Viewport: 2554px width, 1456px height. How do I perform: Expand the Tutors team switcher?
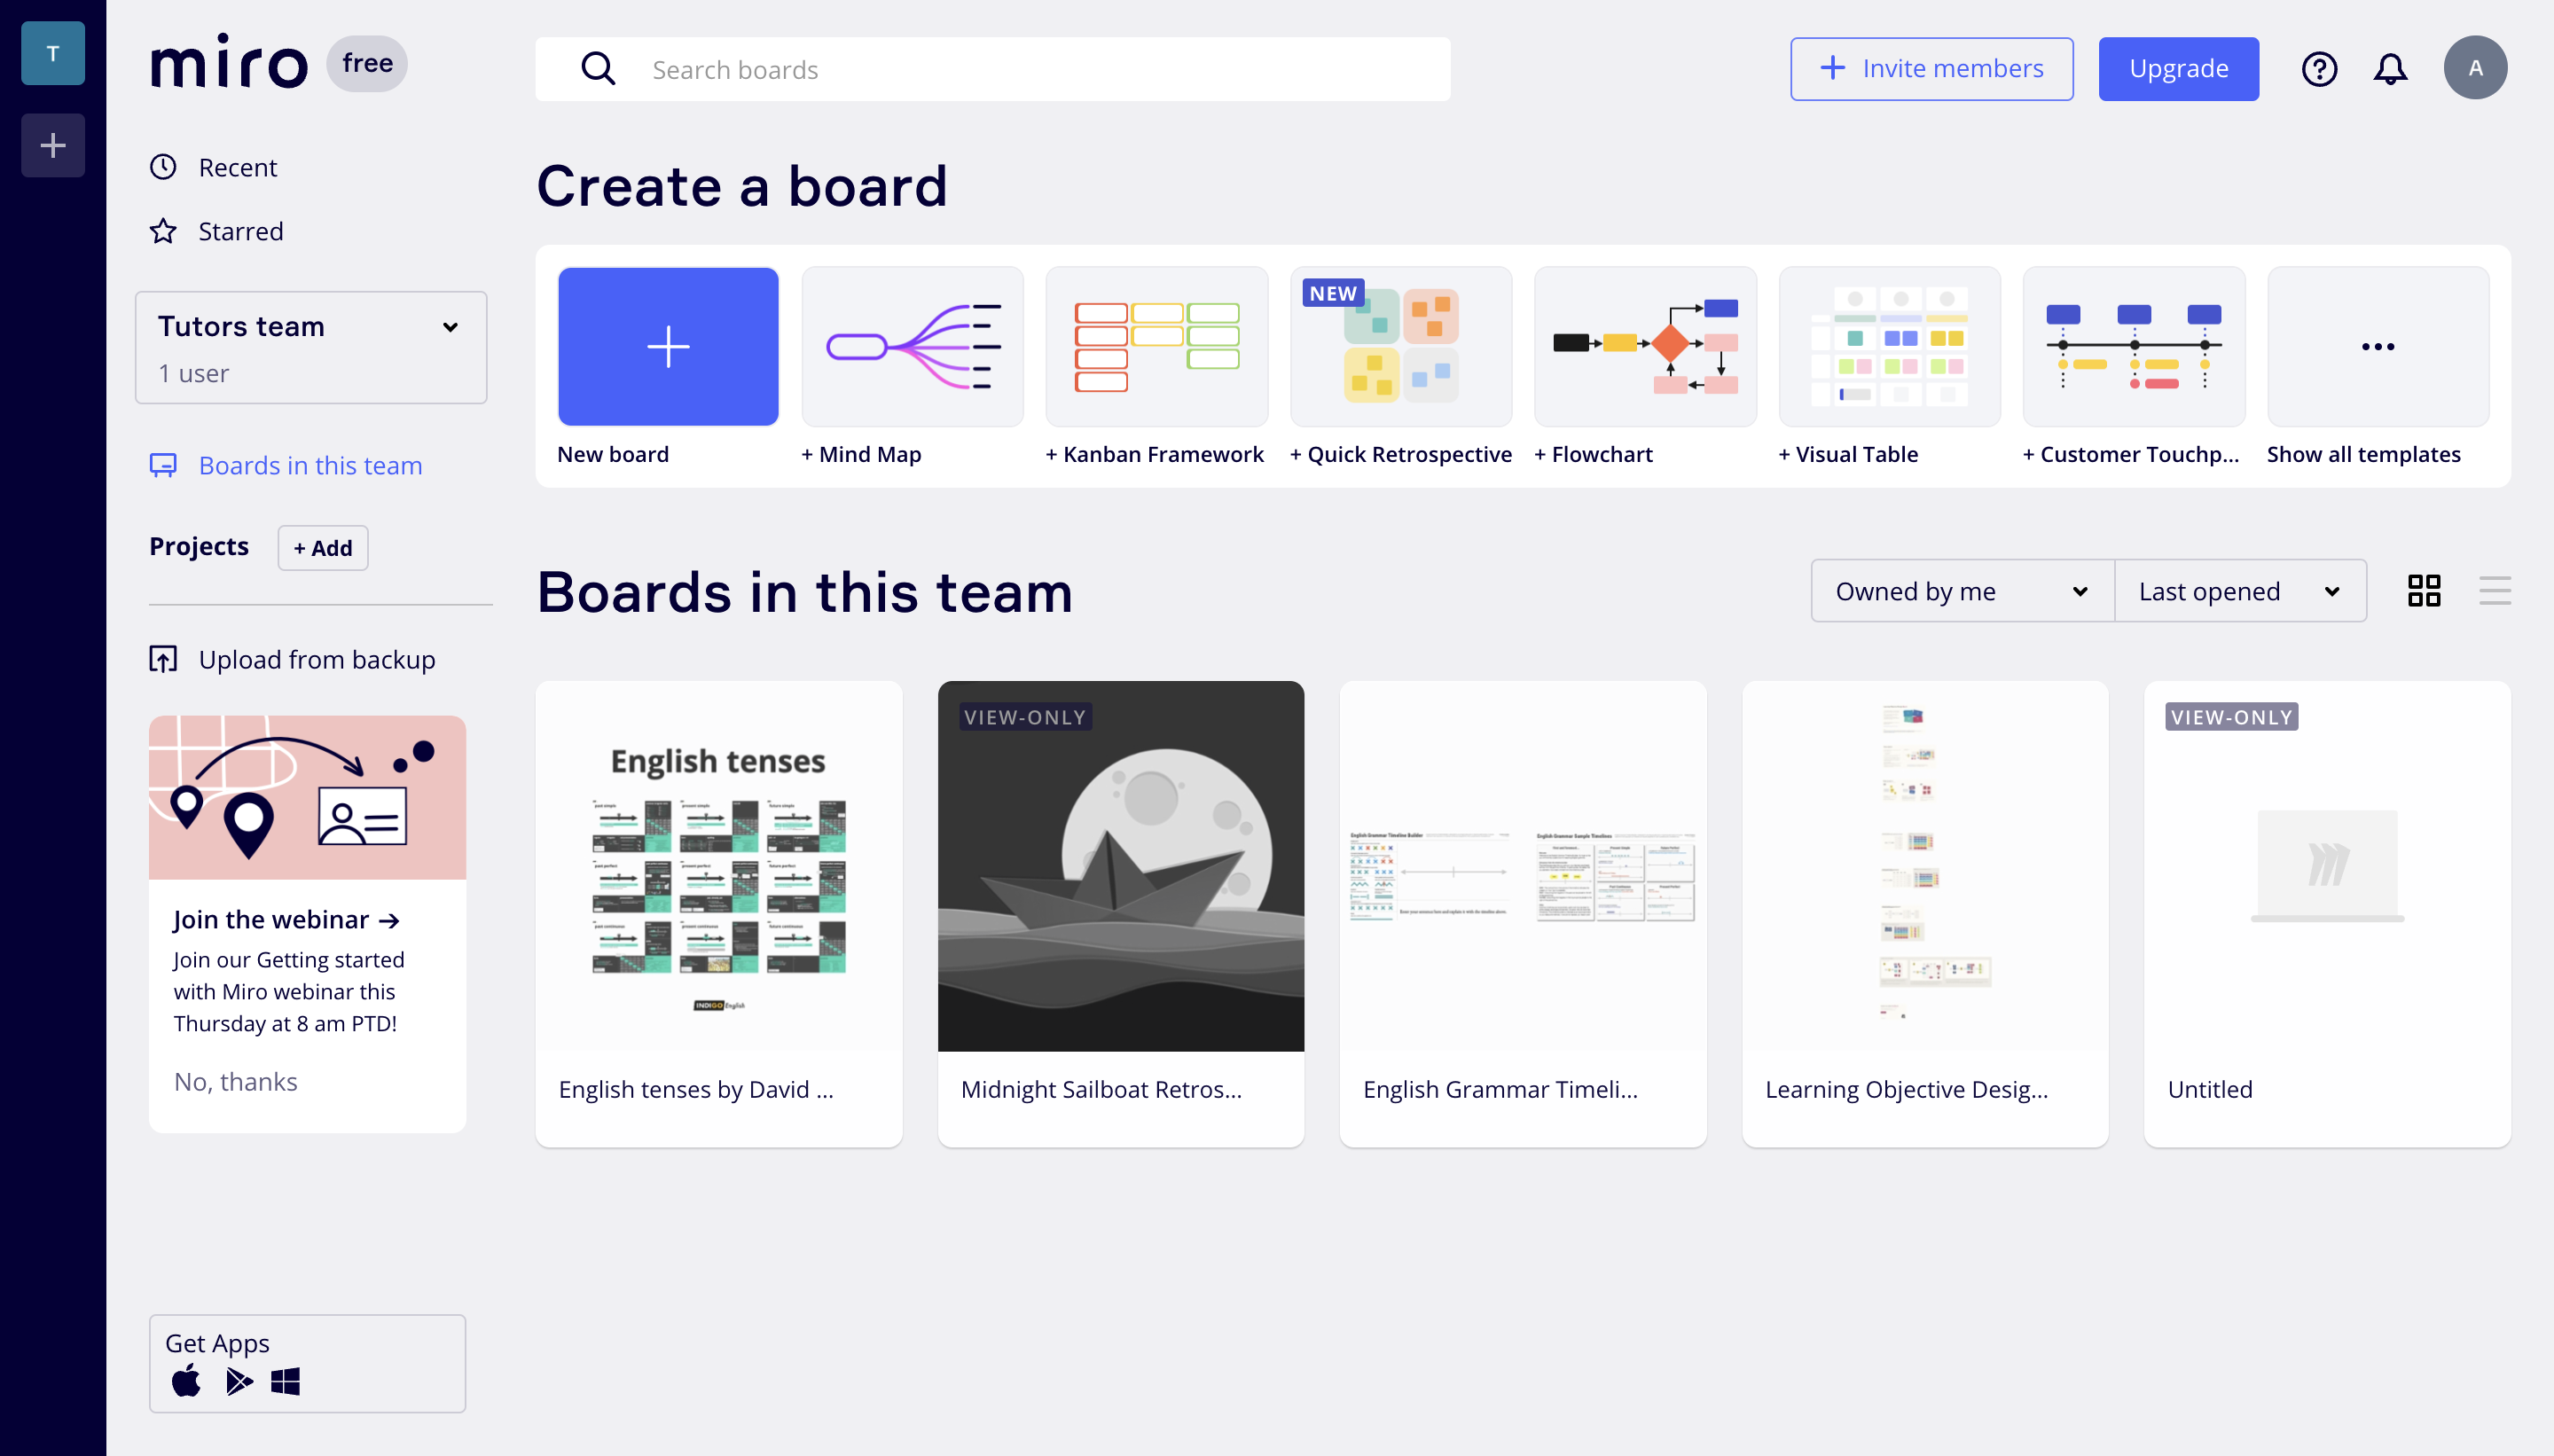[x=449, y=327]
